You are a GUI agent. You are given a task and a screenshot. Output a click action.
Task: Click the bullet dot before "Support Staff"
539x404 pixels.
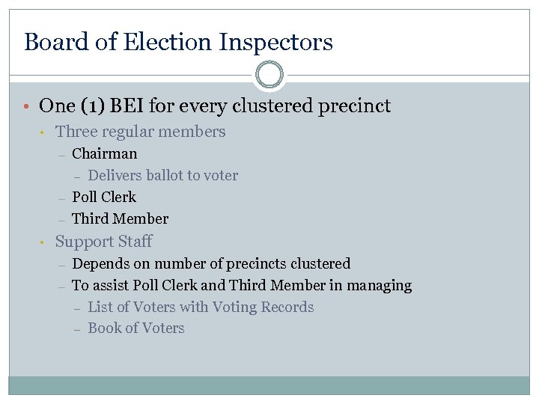[44, 242]
